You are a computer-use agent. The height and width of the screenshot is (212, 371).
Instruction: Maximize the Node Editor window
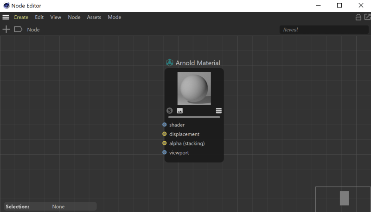pyautogui.click(x=339, y=6)
